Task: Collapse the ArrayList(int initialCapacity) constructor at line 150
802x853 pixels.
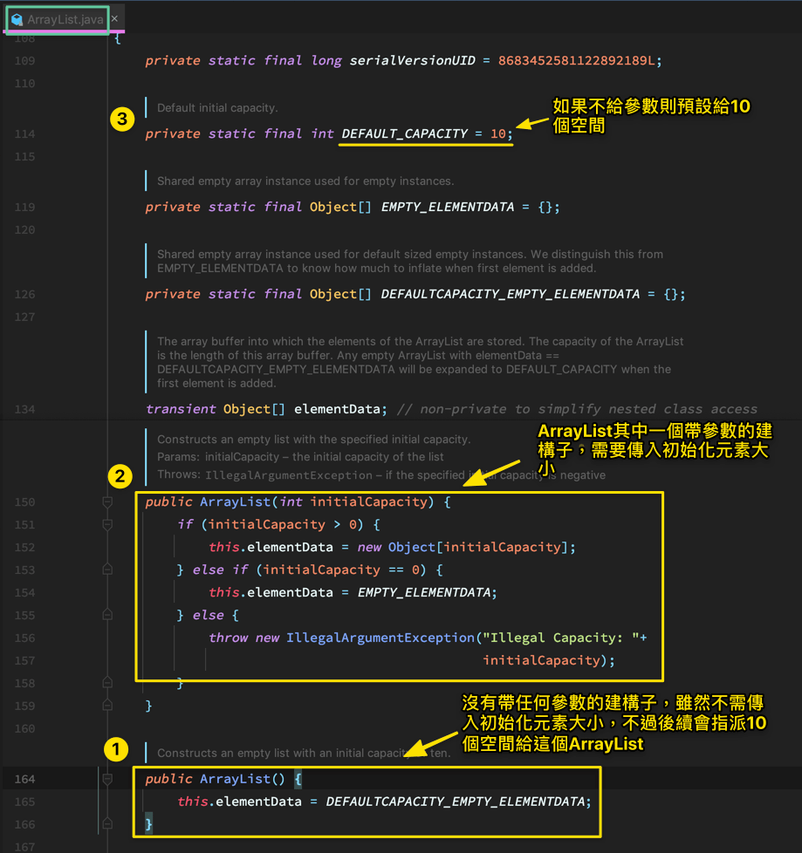Action: [107, 502]
